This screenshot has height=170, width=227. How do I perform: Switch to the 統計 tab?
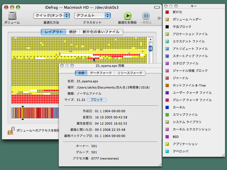click(x=73, y=32)
